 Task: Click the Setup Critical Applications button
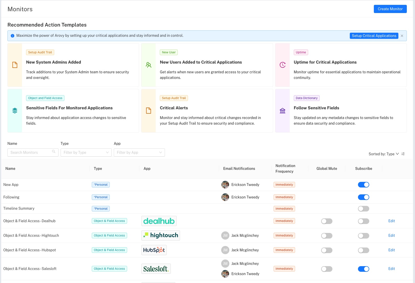pyautogui.click(x=374, y=36)
